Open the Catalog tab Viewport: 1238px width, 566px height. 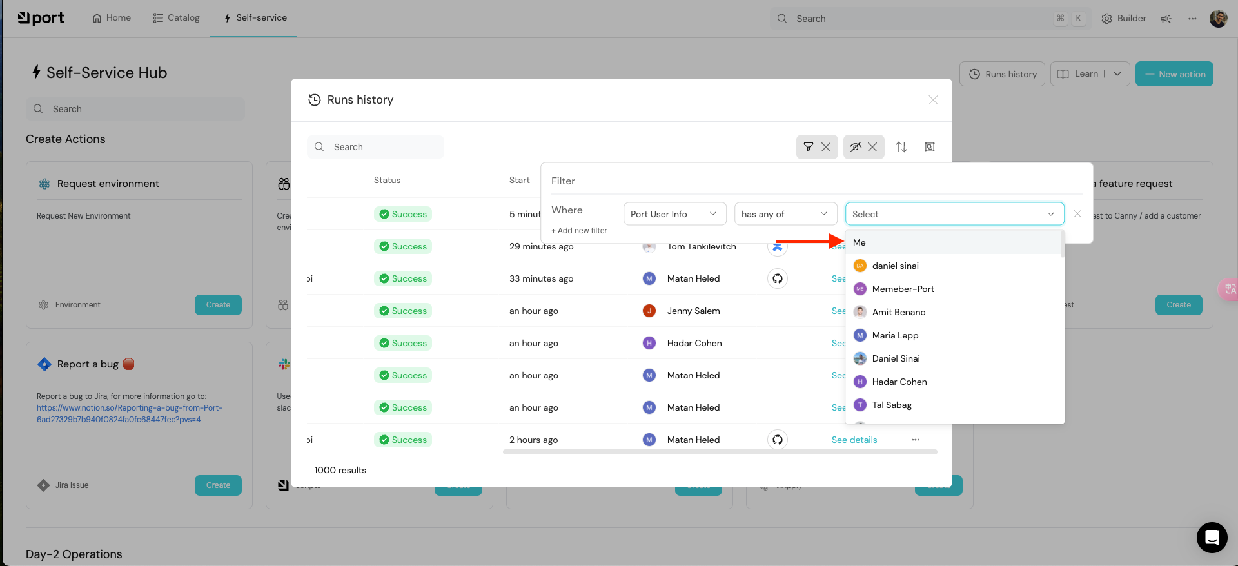tap(177, 18)
